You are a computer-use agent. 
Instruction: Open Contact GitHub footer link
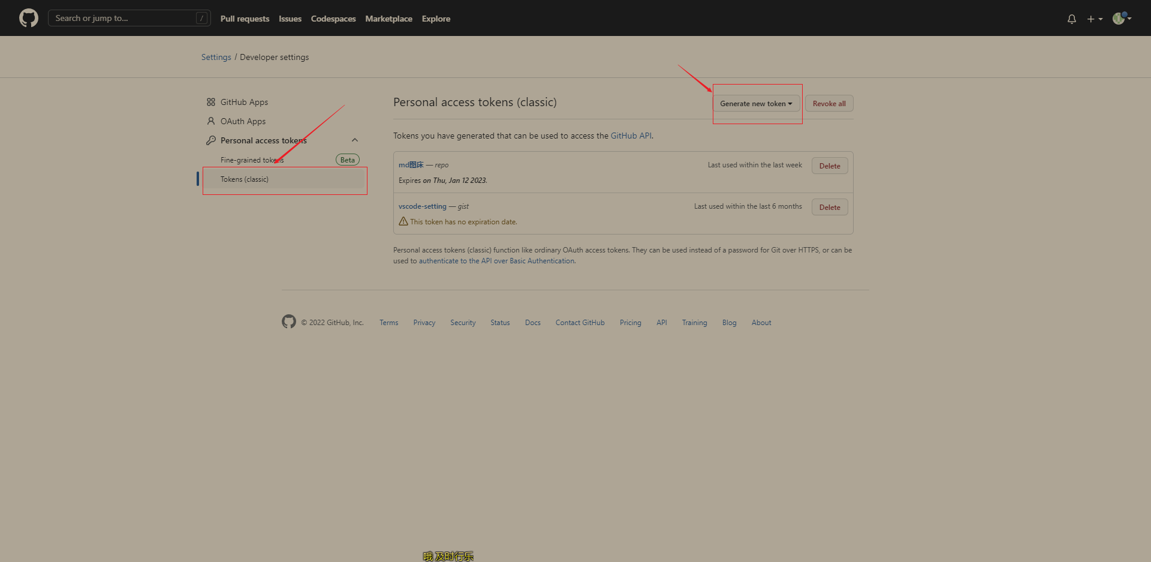(580, 323)
